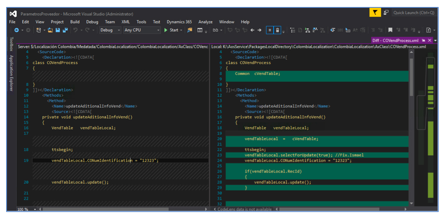Open the Any CPU platform dropdown
Screen dimensions: 445x220
[x=142, y=30]
